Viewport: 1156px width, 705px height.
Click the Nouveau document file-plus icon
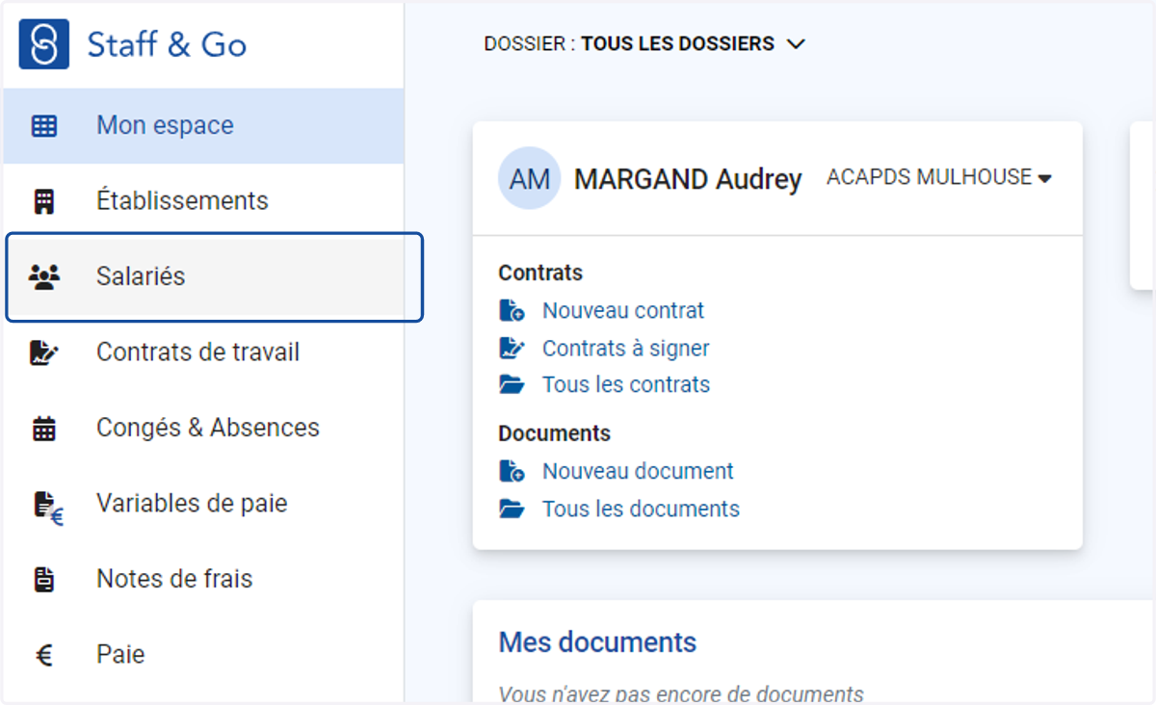point(512,471)
